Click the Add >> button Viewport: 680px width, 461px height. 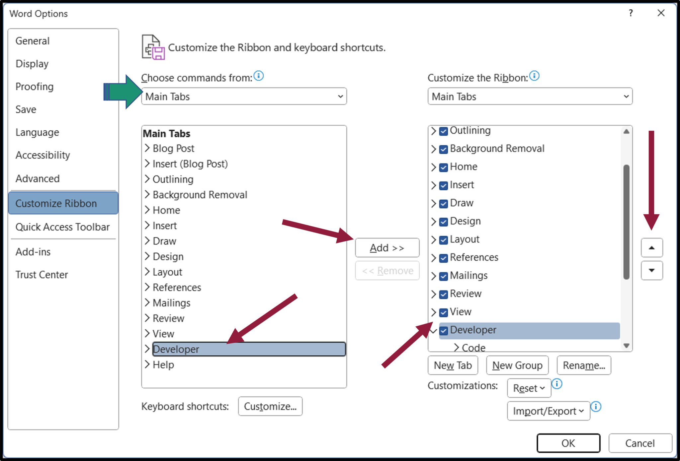click(x=387, y=247)
